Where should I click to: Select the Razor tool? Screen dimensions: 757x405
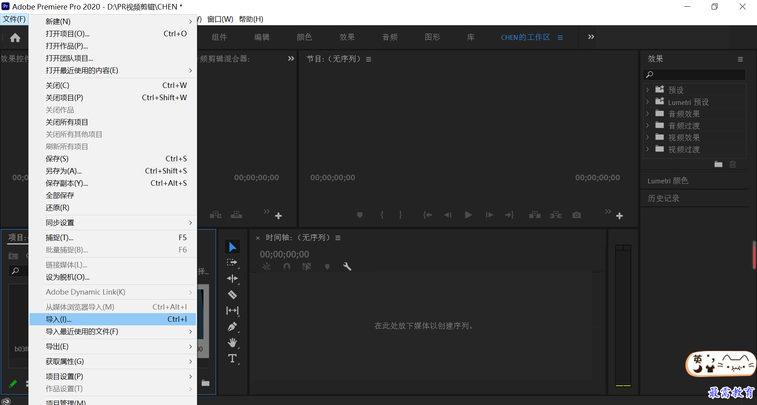click(232, 295)
